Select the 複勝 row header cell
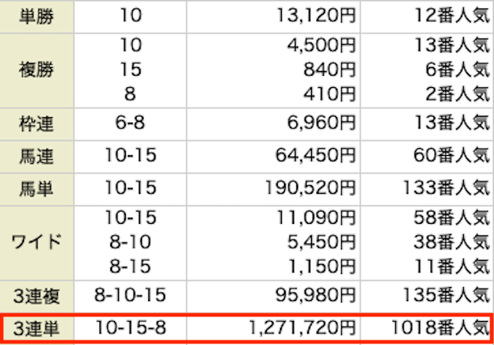 point(36,70)
